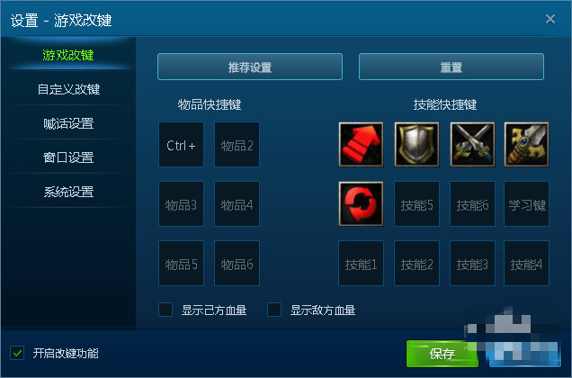
Task: Save settings with 保存 button
Action: (442, 354)
